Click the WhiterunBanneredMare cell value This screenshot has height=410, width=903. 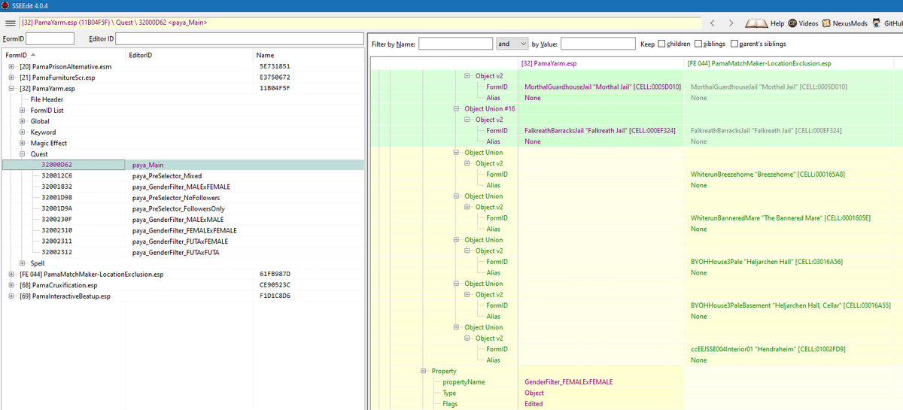click(780, 218)
